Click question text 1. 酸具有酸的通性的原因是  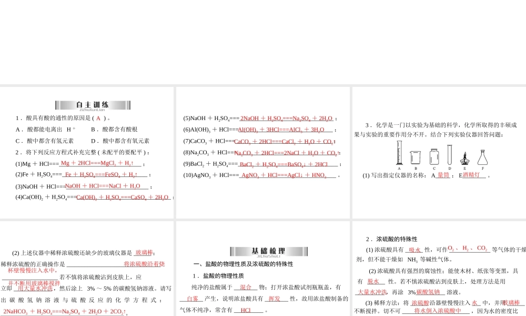(63, 118)
